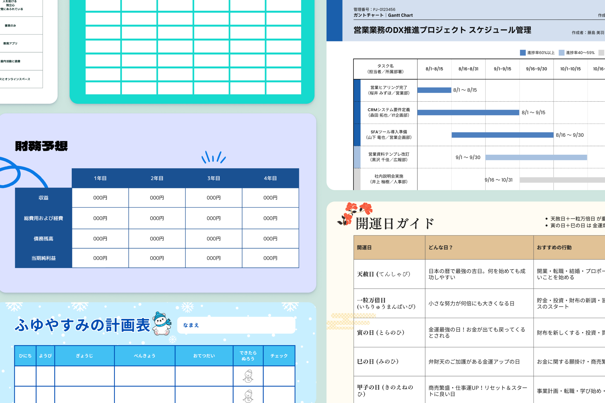Click the 開運日 column header
Image resolution: width=605 pixels, height=403 pixels.
point(390,247)
